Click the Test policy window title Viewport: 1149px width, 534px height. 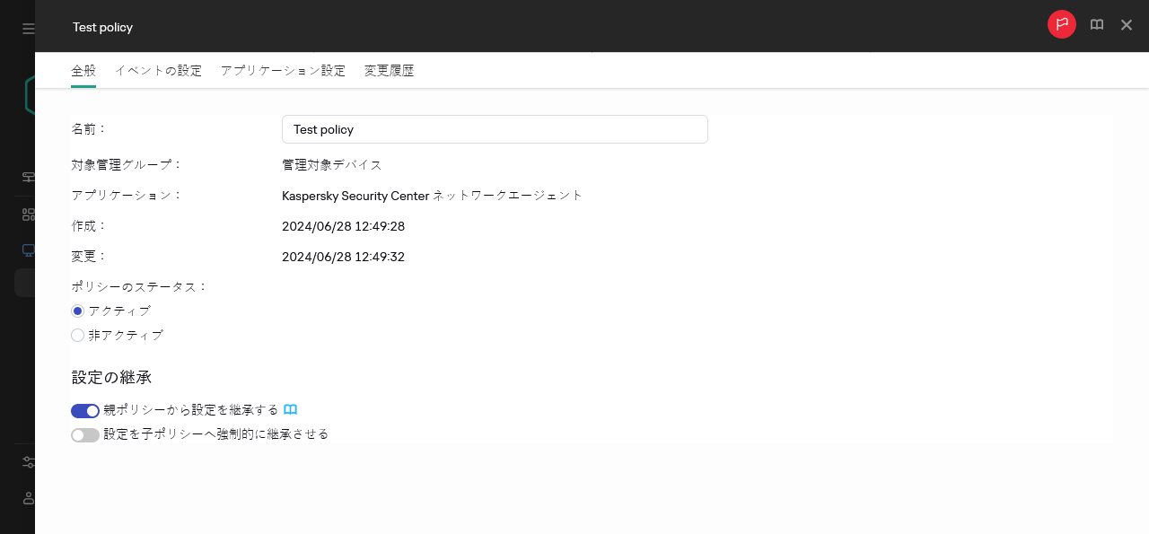pyautogui.click(x=102, y=27)
